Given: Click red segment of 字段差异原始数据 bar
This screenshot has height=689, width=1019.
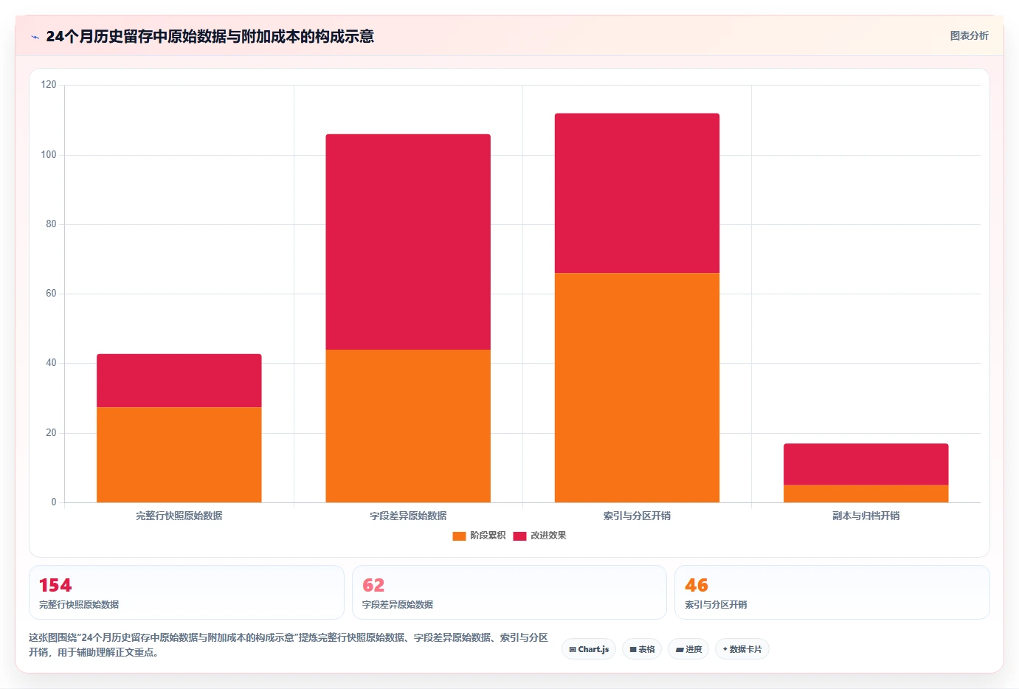Looking at the screenshot, I should [x=408, y=242].
